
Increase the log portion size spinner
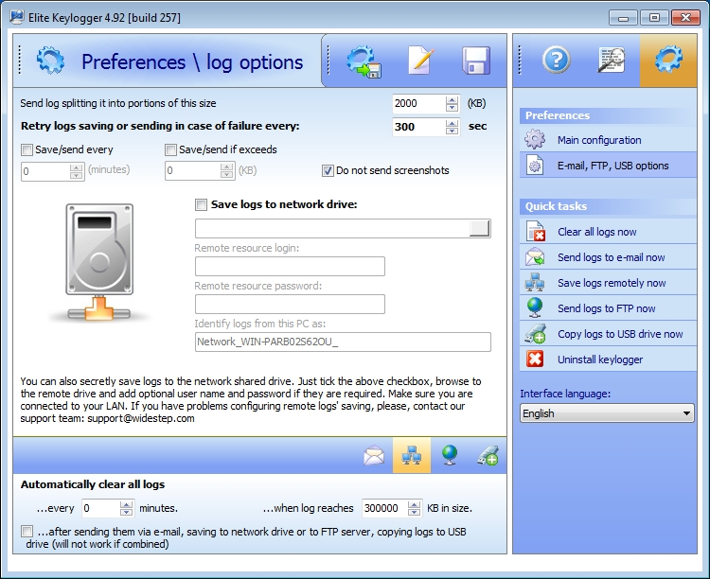pos(452,98)
